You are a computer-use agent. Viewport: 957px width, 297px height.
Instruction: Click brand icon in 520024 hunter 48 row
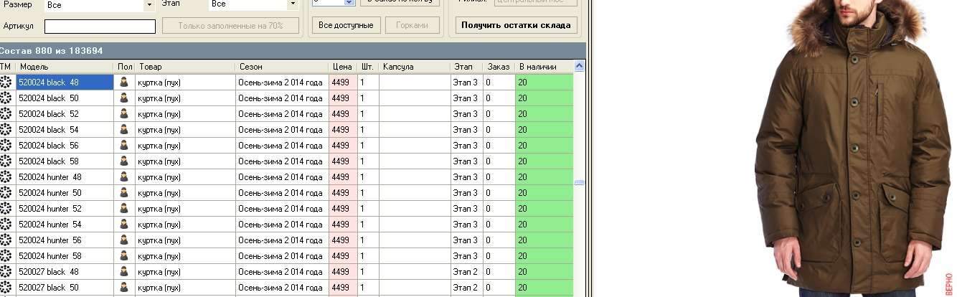click(6, 177)
